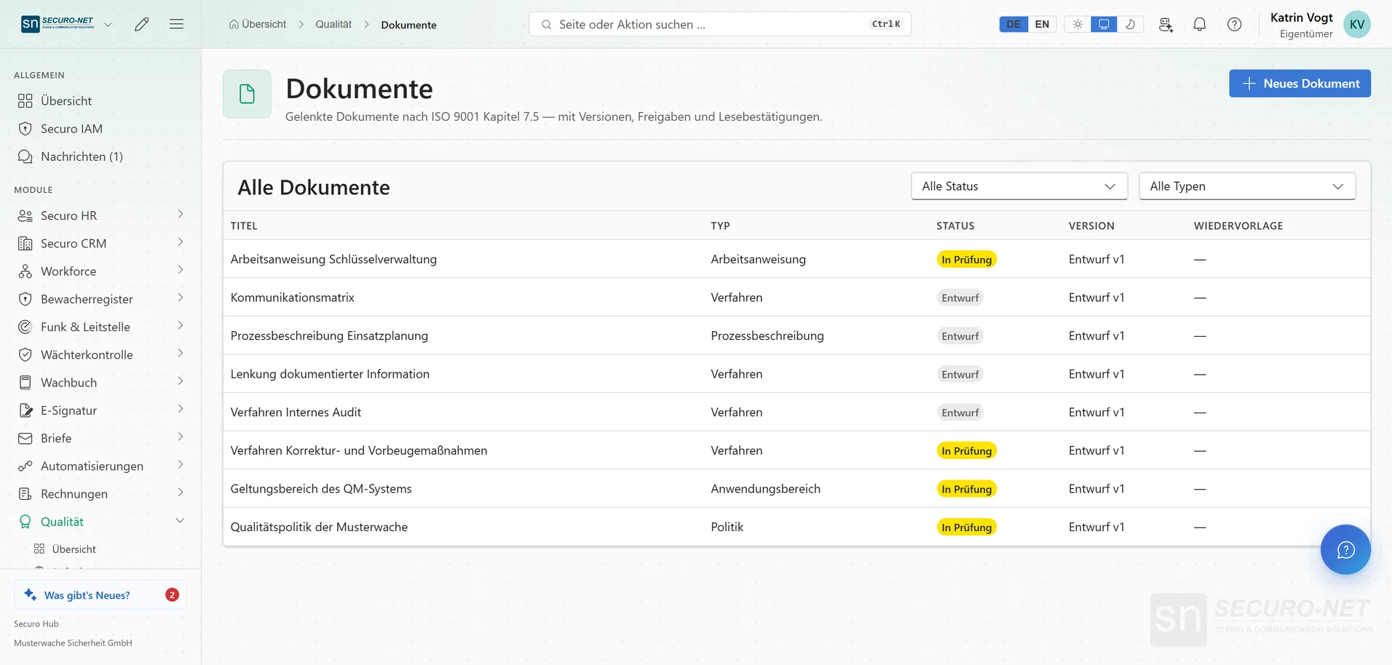Viewport: 1392px width, 665px height.
Task: Expand the Securo CRM chevron
Action: click(x=180, y=242)
